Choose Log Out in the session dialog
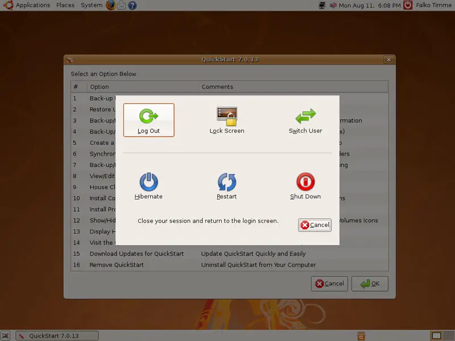The width and height of the screenshot is (455, 341). (x=148, y=120)
